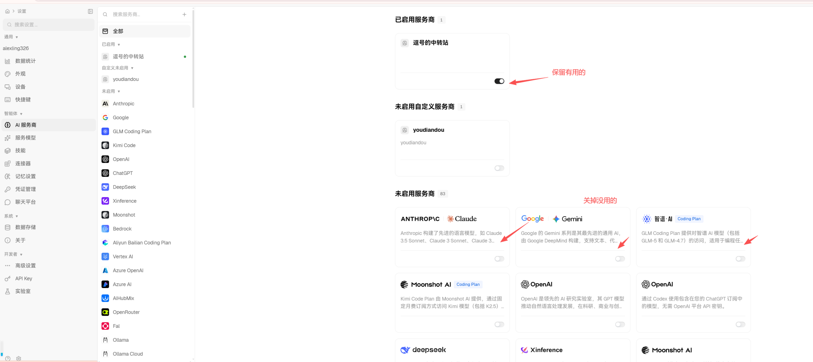
Task: Open 逗号的中转站 in provider list
Action: (x=145, y=57)
